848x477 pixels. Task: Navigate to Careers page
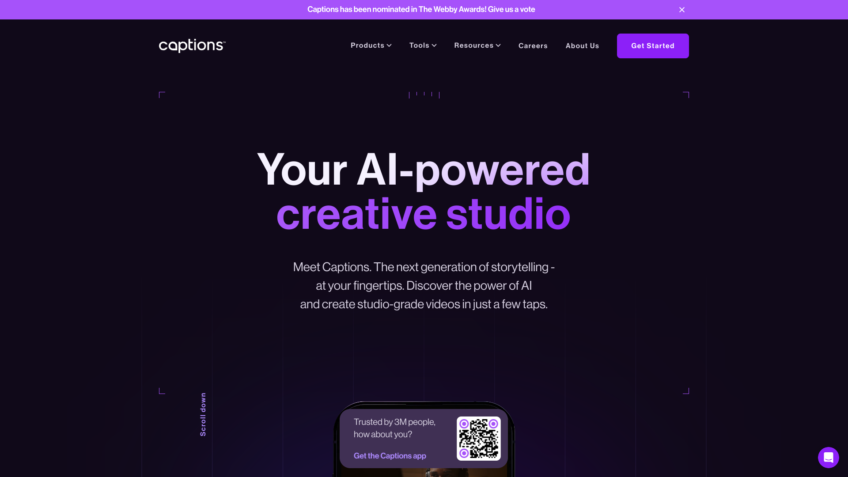533,45
